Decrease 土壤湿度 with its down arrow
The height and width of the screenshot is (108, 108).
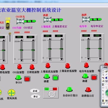[x=50, y=59]
